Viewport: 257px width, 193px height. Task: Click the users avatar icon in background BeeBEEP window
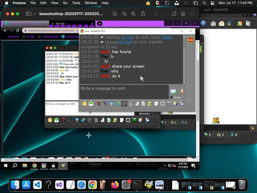[216, 120]
